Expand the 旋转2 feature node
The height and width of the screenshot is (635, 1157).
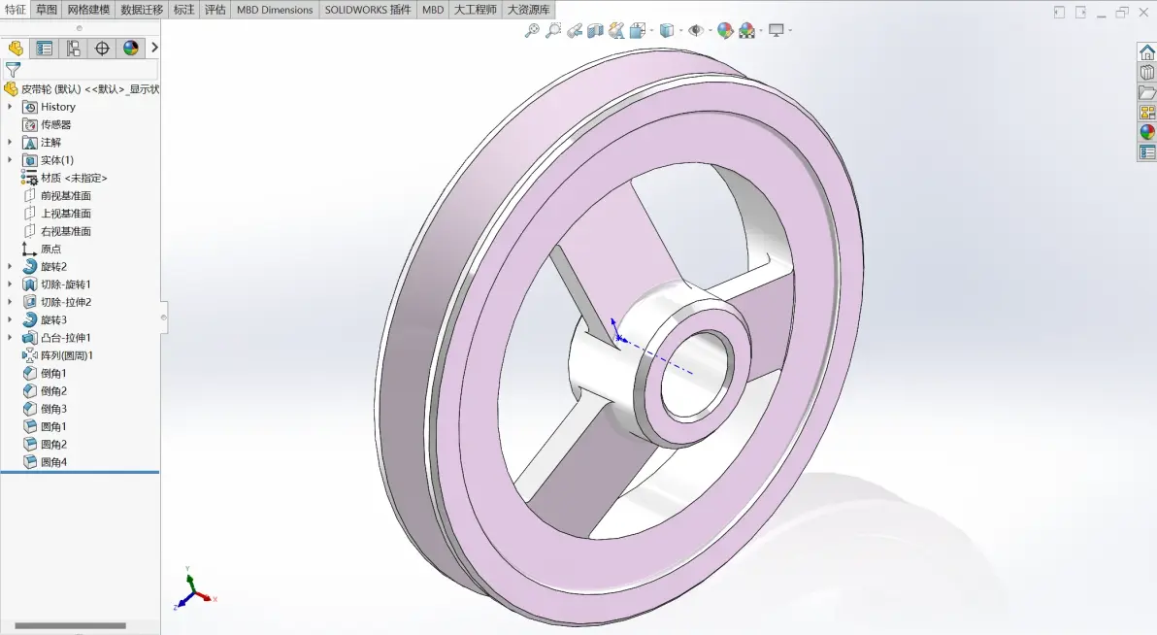pos(10,267)
